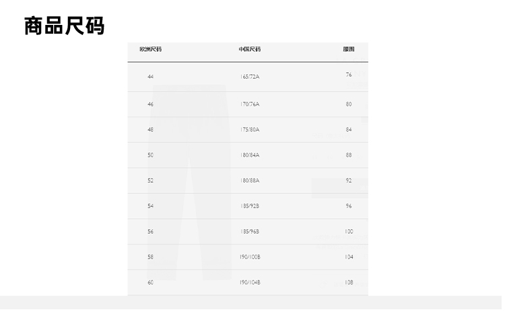Image resolution: width=505 pixels, height=314 pixels.
Task: Click the 185/96B size cell
Action: tap(249, 231)
